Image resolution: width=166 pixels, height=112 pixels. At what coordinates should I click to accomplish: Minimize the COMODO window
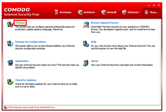pos(149,5)
